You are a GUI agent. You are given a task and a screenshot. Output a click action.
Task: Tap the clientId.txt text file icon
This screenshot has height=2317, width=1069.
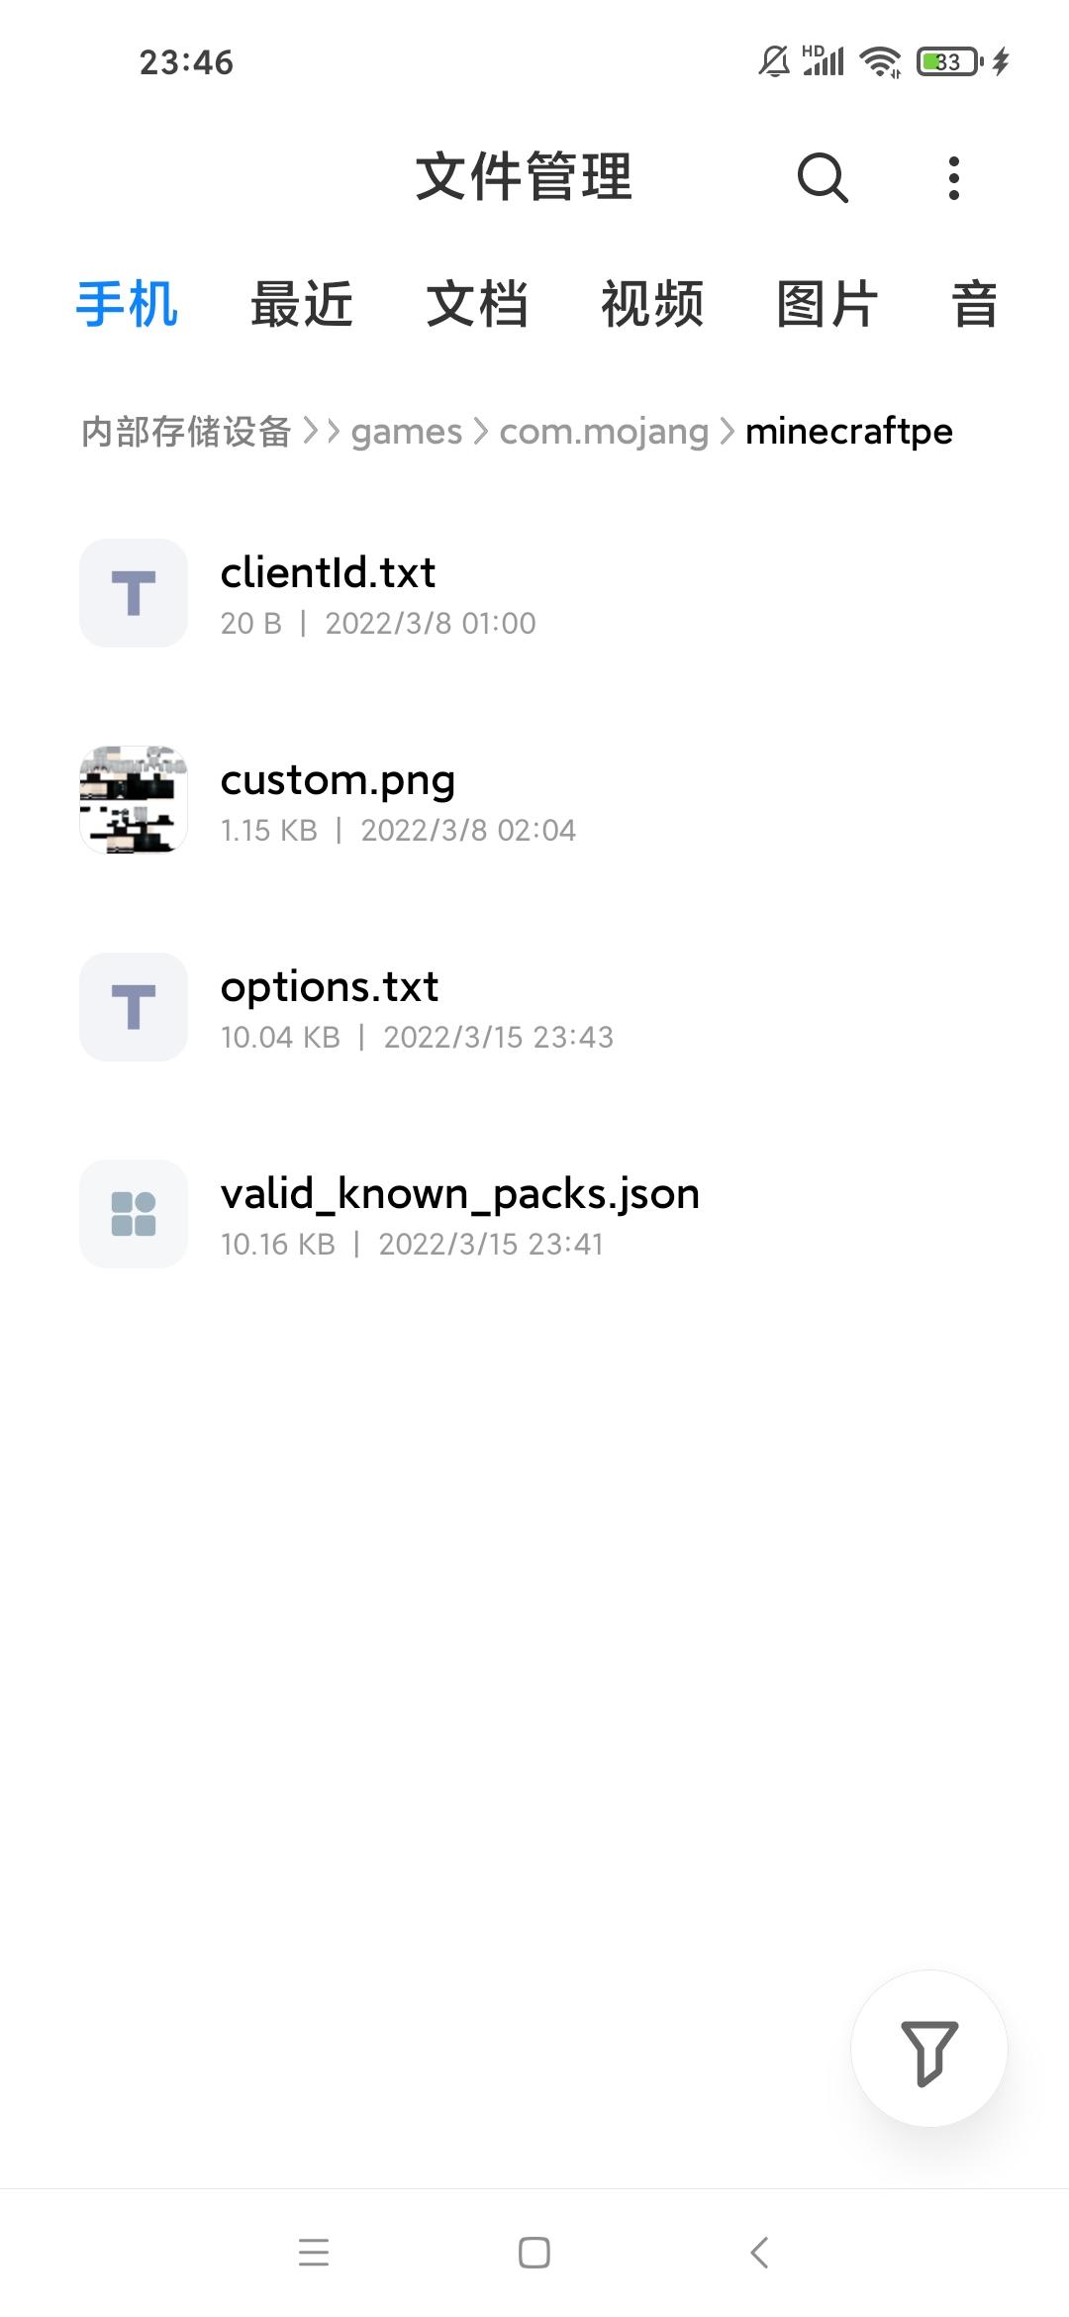point(134,593)
